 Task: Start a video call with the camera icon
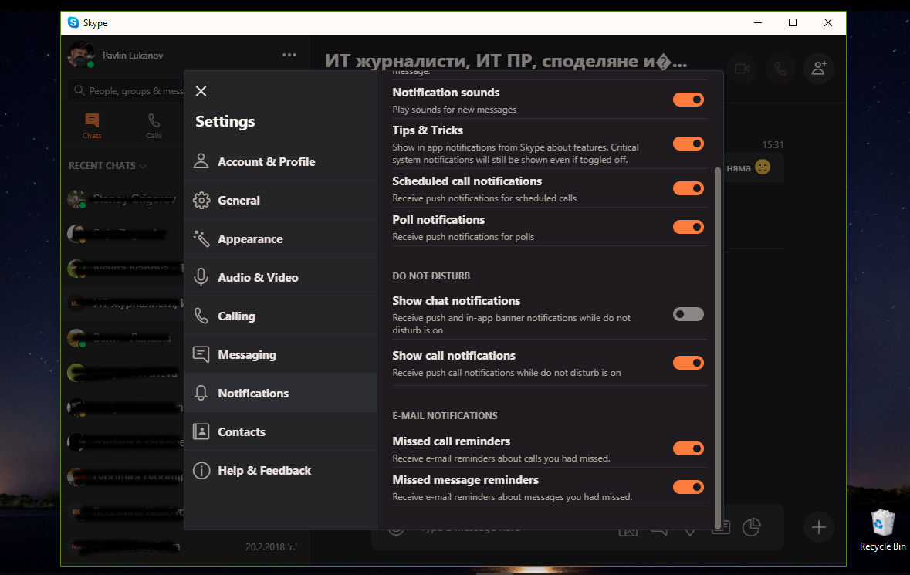pyautogui.click(x=742, y=69)
